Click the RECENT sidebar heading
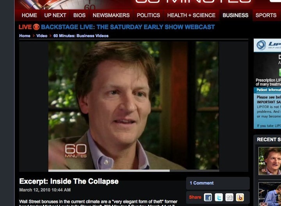This screenshot has width=281, height=206. (269, 140)
